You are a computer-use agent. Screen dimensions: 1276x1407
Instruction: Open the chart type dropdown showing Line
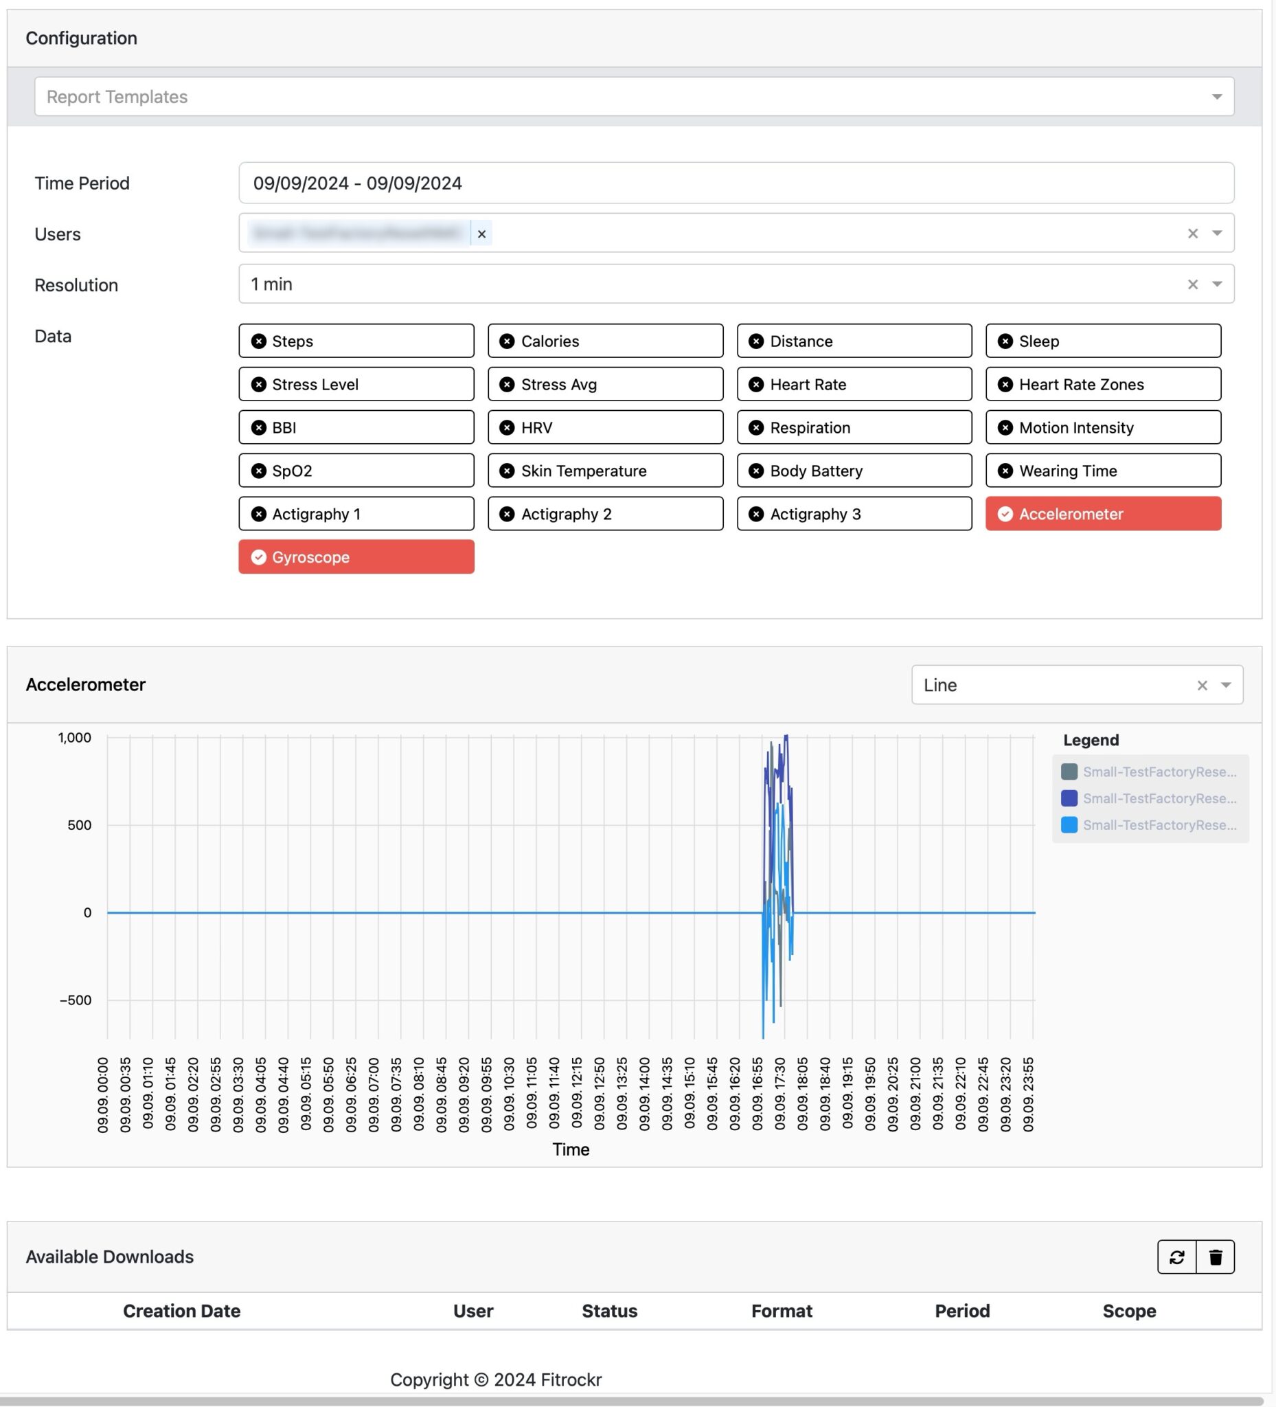click(x=1225, y=685)
